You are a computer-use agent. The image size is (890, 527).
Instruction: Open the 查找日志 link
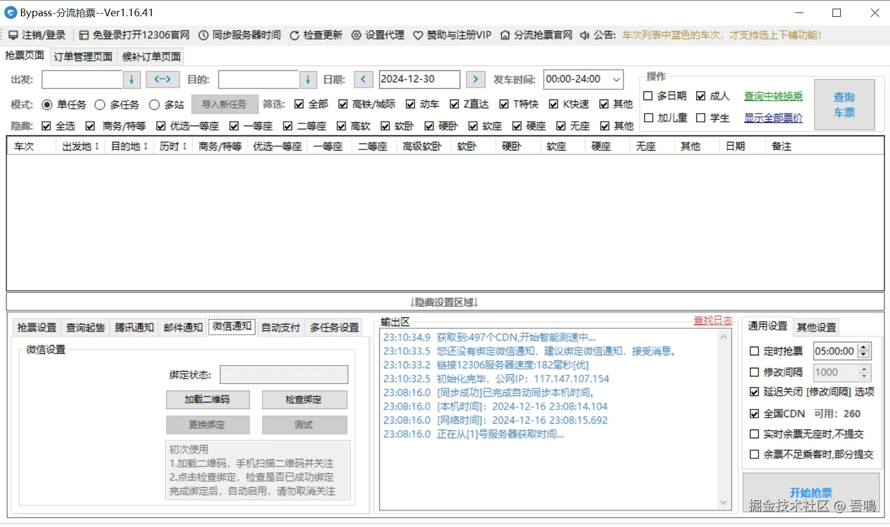click(x=713, y=321)
